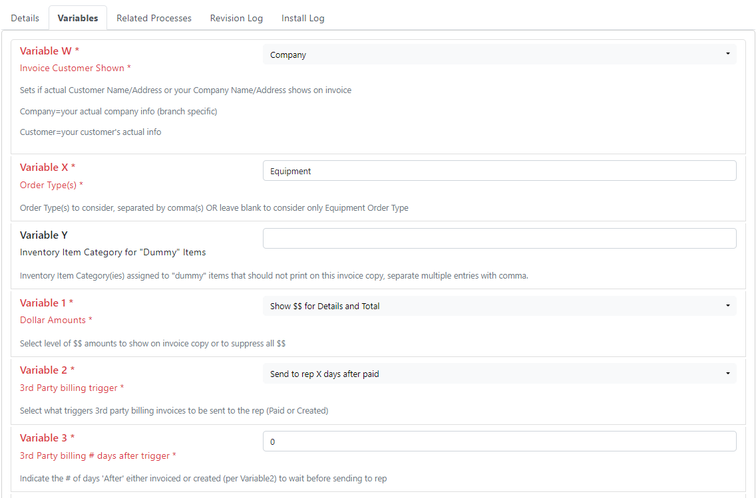Open the Related Processes tab

154,19
